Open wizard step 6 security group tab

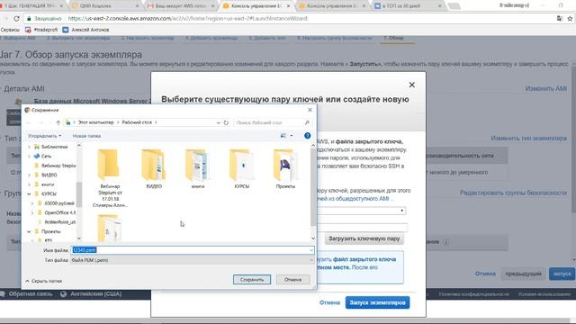tap(335, 38)
